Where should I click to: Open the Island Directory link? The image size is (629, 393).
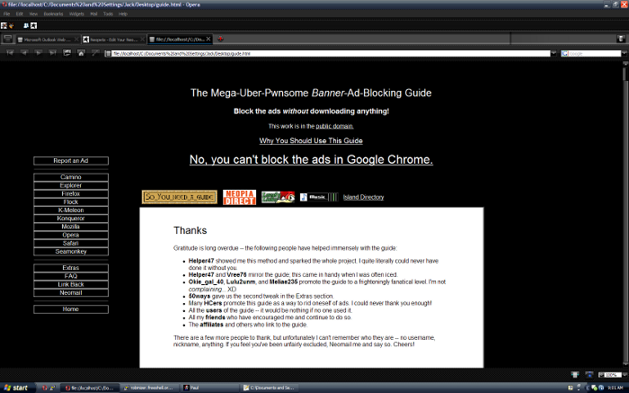[363, 197]
